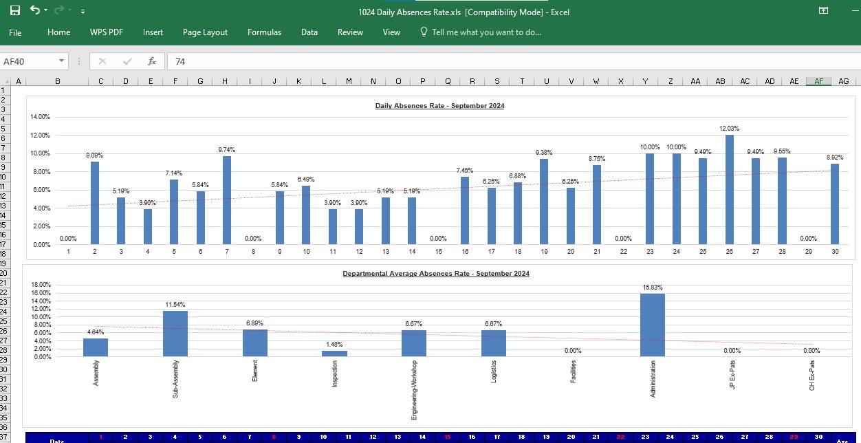
Task: Click the Inspection bar labeled 1.48%
Action: (334, 354)
